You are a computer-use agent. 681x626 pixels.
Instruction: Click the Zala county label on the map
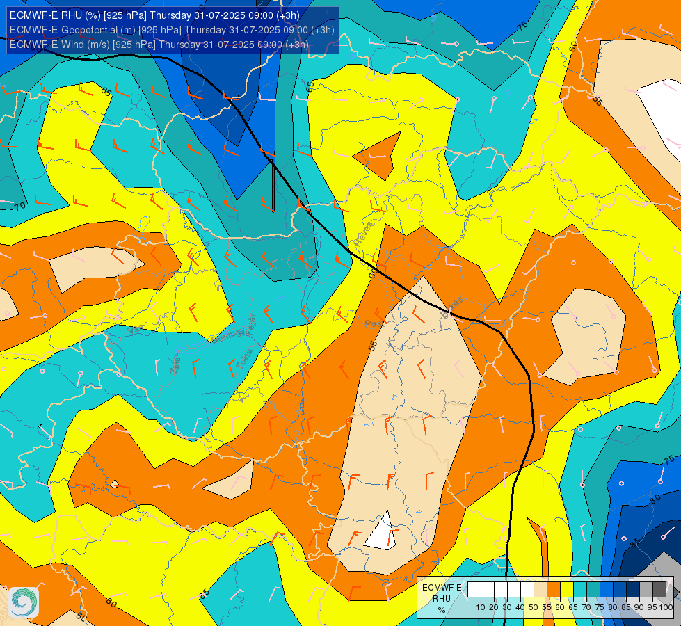point(175,365)
